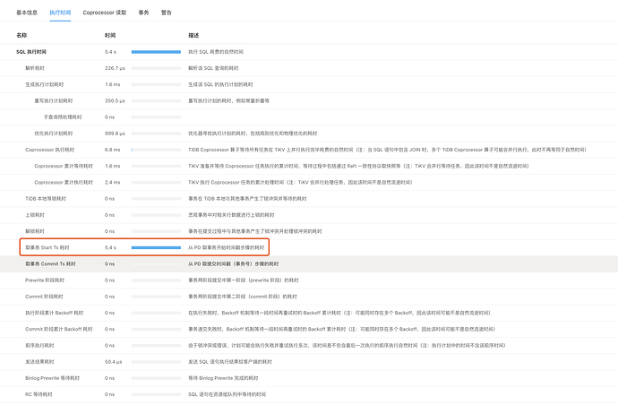Viewport: 618px width, 405px height.
Task: Select the Coprocessor 执行耗时 row label
Action: [49, 150]
